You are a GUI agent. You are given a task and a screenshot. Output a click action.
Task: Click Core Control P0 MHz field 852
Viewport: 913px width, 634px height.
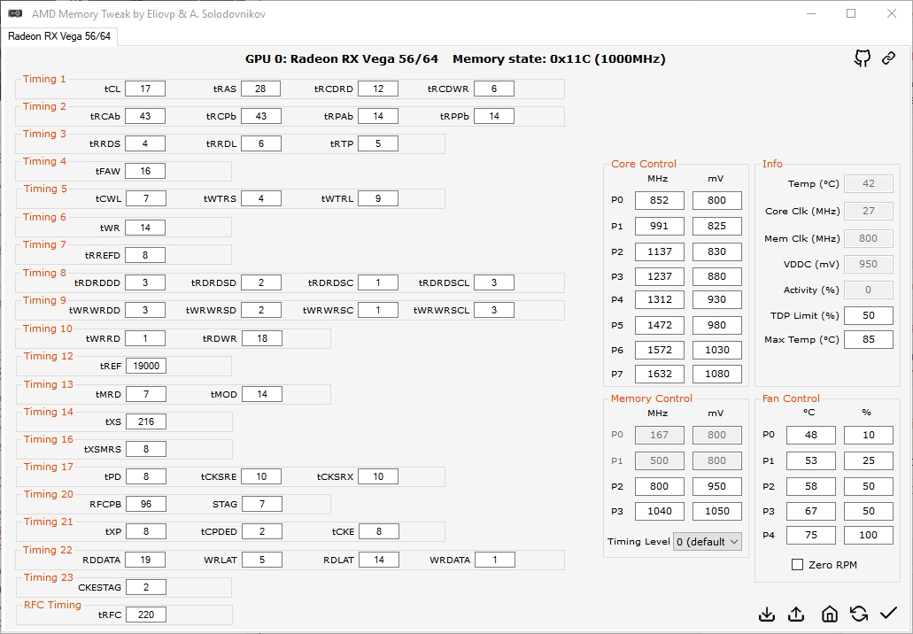(659, 200)
